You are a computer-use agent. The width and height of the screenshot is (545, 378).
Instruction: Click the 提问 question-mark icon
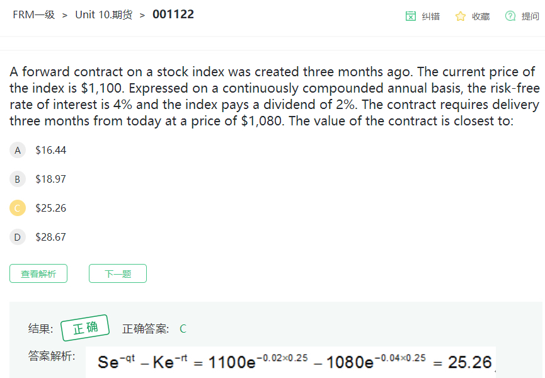coord(510,16)
